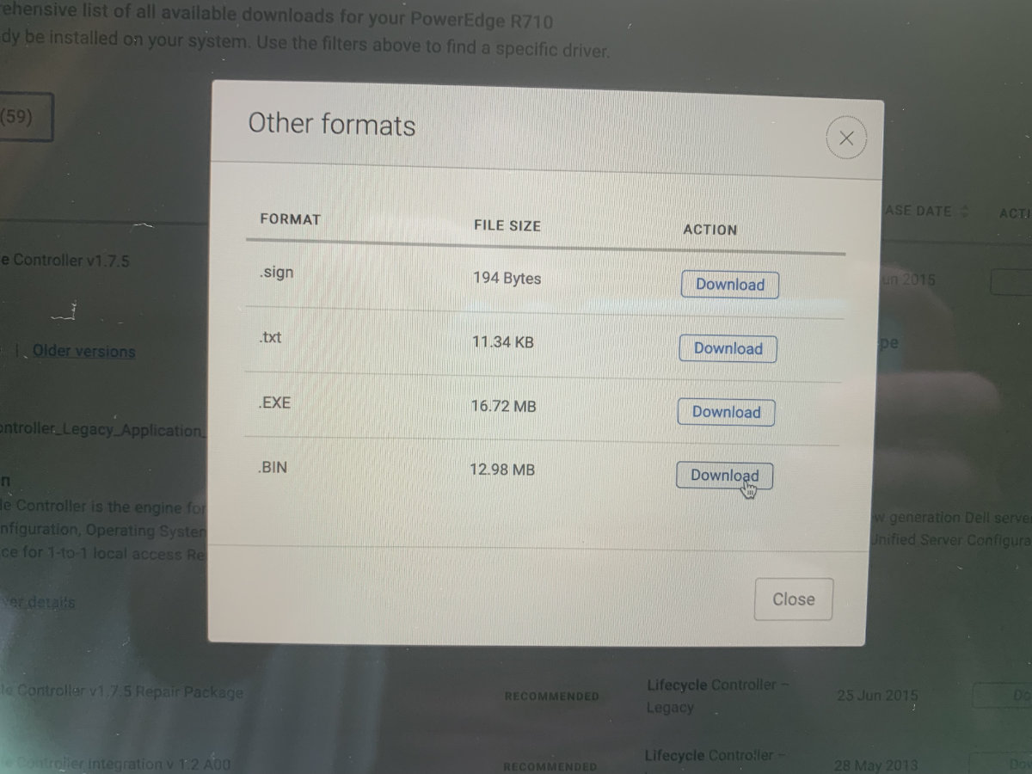
Task: Open the Older versions link
Action: 83,351
